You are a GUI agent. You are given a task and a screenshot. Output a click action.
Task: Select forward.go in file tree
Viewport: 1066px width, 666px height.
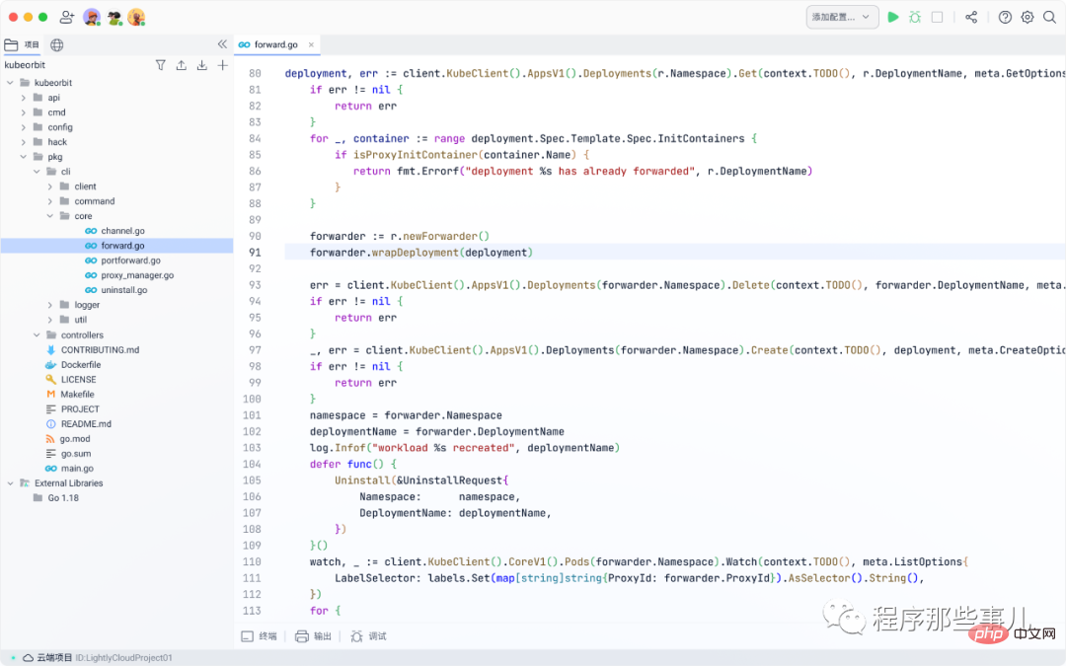(116, 246)
